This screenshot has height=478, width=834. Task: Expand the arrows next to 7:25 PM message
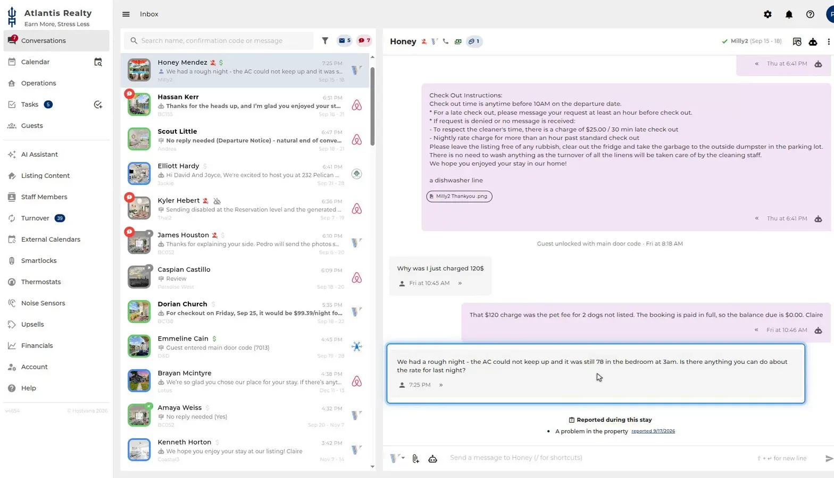tap(441, 385)
